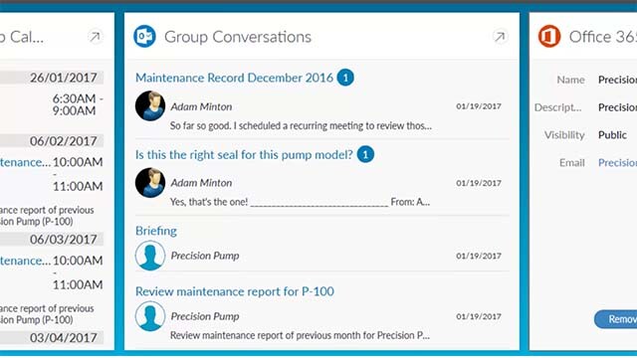Viewport: 637px width, 358px height.
Task: Click Adam Minton's avatar in the seal conversation
Action: [150, 183]
